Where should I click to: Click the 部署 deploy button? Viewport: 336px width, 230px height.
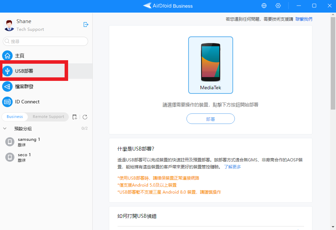(211, 119)
